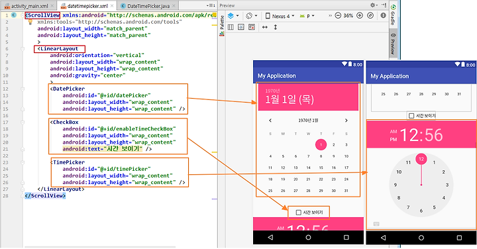Select AM in the time picker header
Image resolution: width=477 pixels, height=249 pixels.
394,132
